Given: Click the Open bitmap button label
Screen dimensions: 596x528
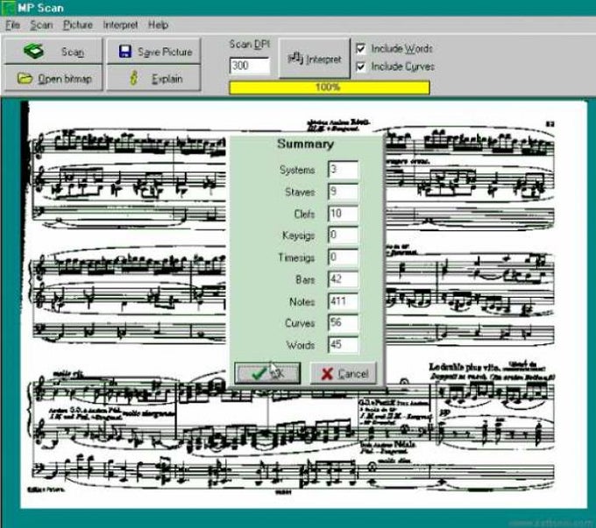Looking at the screenshot, I should (65, 79).
